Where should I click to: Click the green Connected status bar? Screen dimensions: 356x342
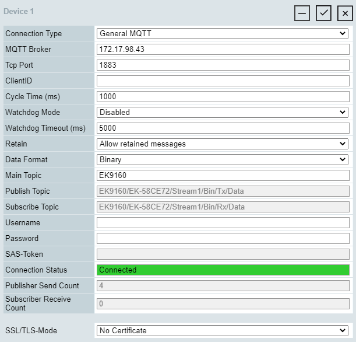click(x=223, y=270)
